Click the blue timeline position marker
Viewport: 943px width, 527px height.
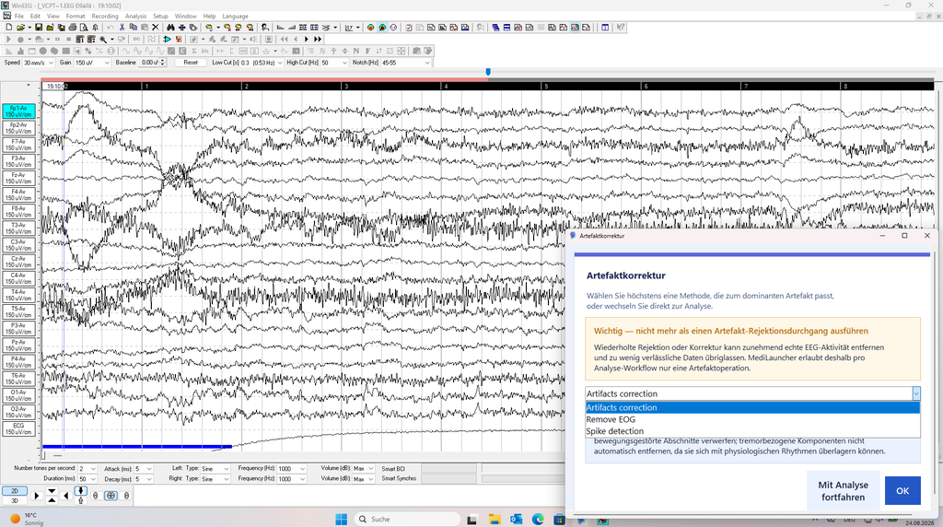tap(488, 72)
